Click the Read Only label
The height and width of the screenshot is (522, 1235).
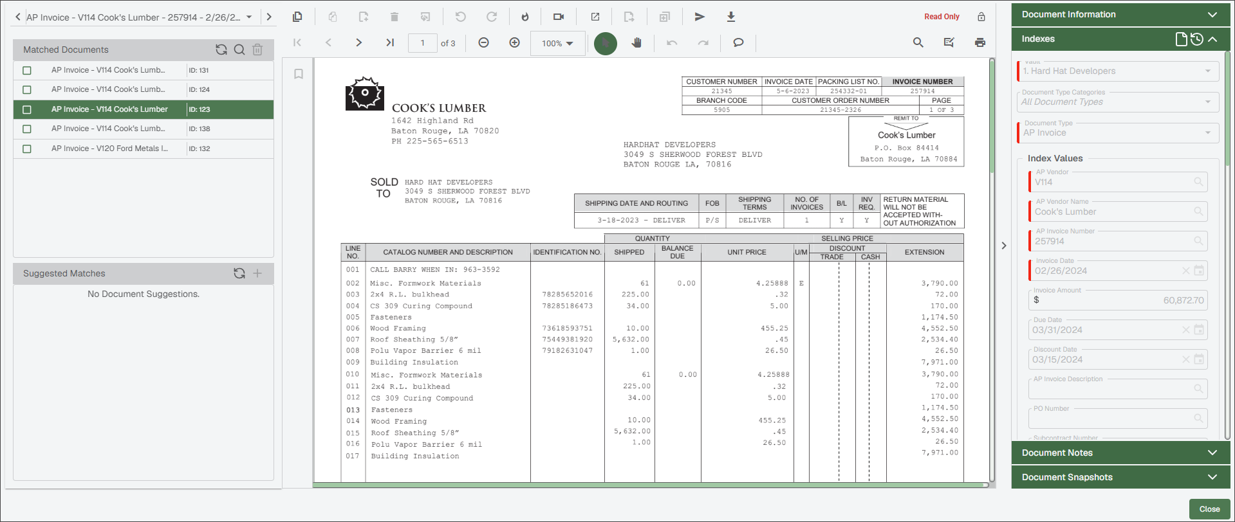(942, 17)
